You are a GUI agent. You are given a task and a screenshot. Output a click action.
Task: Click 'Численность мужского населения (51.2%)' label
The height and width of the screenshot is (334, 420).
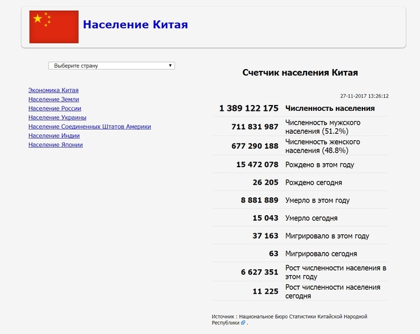click(323, 127)
